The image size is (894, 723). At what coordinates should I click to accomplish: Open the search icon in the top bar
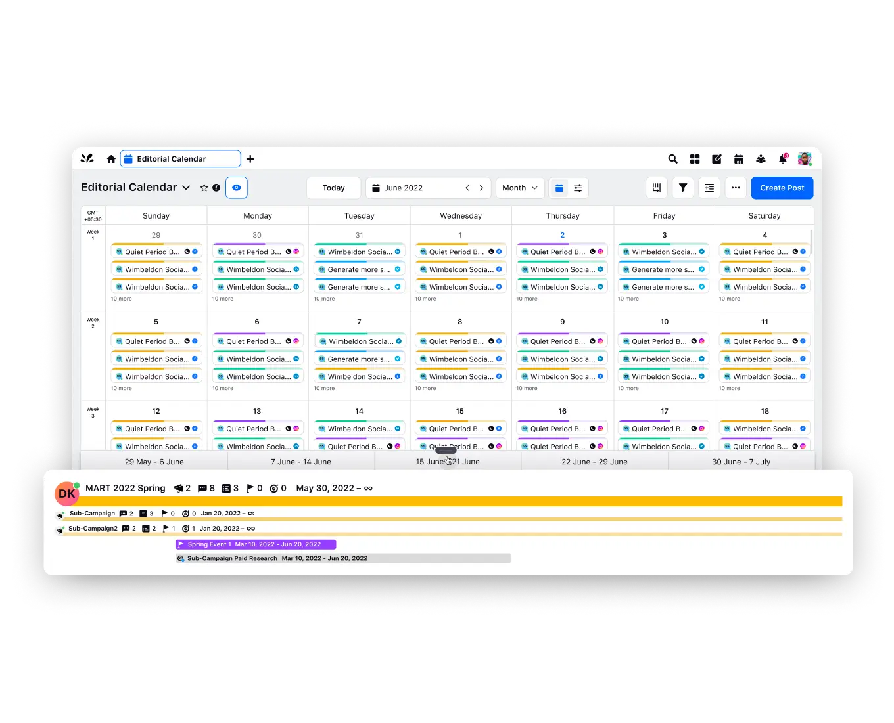click(672, 159)
